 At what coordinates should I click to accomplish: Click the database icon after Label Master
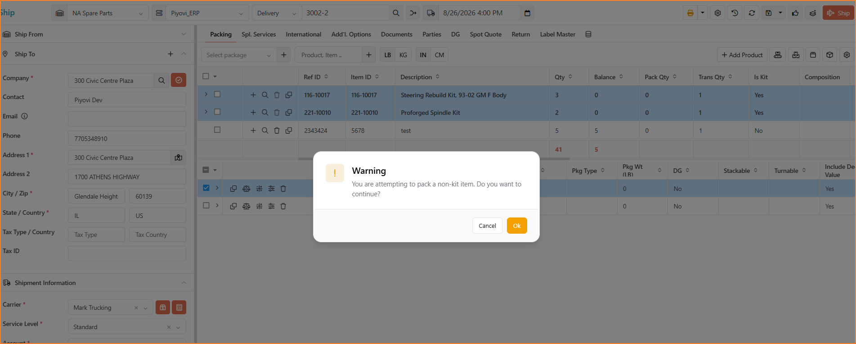click(588, 34)
